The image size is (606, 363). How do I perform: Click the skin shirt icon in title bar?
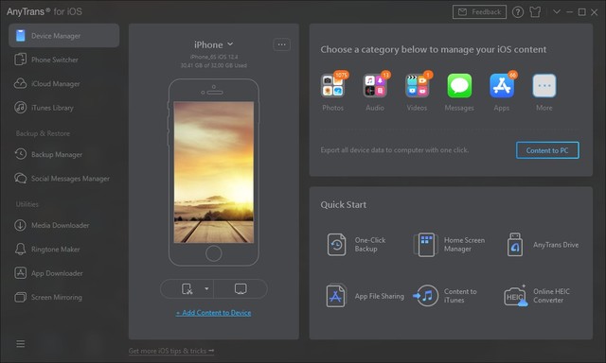535,12
